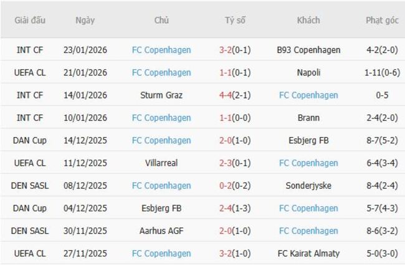Click FC Copenhagen link in 14/12/2025 row
This screenshot has width=405, height=265.
click(x=161, y=140)
